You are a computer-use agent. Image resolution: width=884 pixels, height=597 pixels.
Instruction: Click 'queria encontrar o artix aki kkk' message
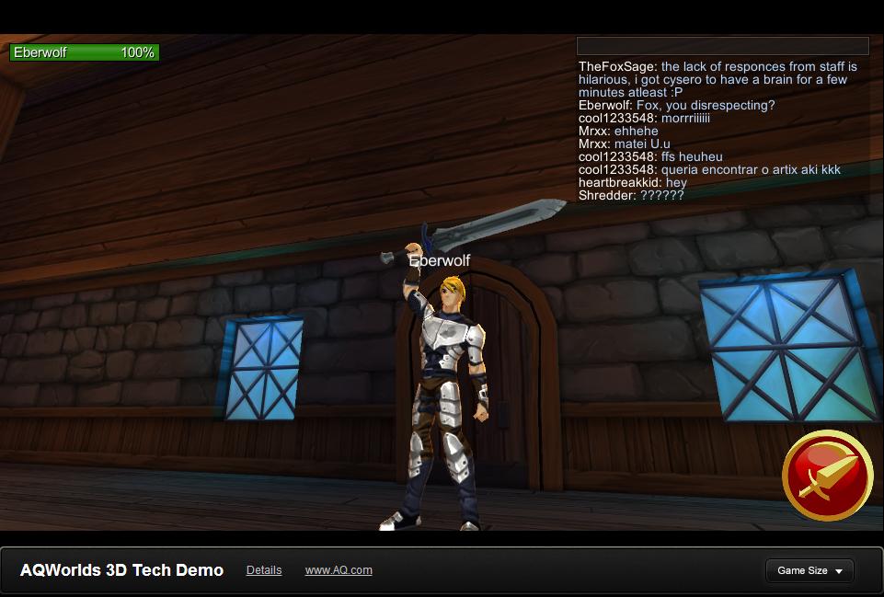tap(709, 169)
